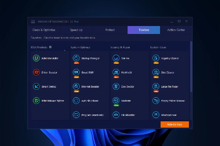Click the Security & Repair heading

pos(120,47)
